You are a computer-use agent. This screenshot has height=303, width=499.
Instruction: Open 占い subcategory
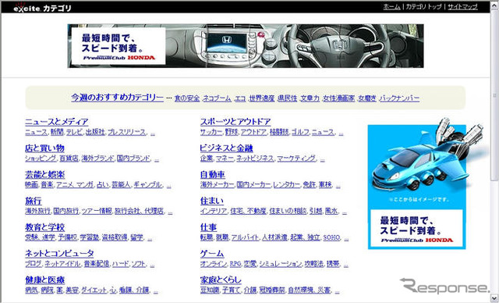[x=103, y=185]
